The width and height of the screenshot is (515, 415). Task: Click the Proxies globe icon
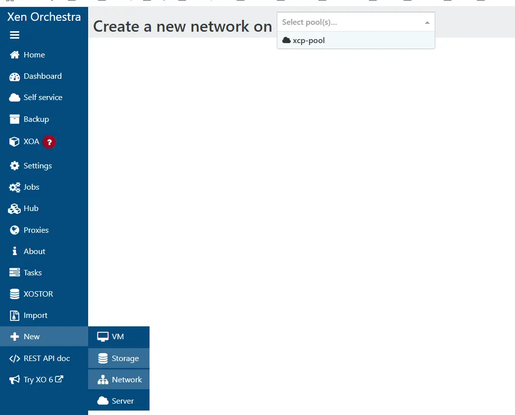[x=15, y=230]
